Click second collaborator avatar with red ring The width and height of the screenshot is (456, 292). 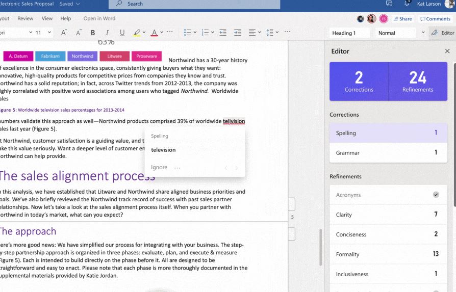(x=371, y=19)
